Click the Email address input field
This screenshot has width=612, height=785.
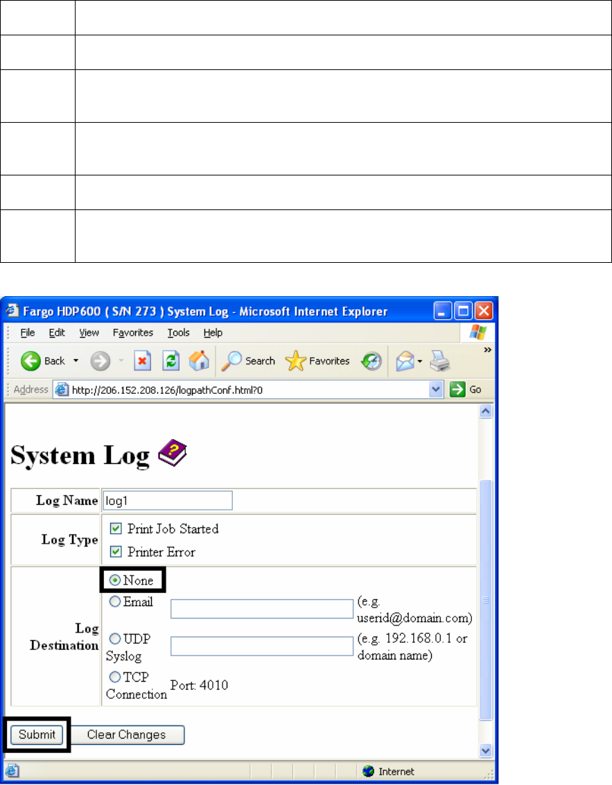coord(262,609)
